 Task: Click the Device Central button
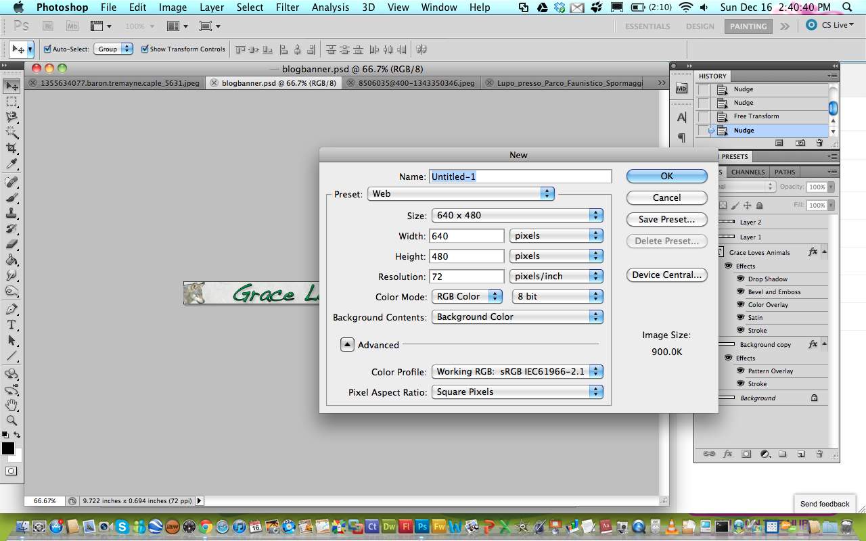click(x=666, y=275)
